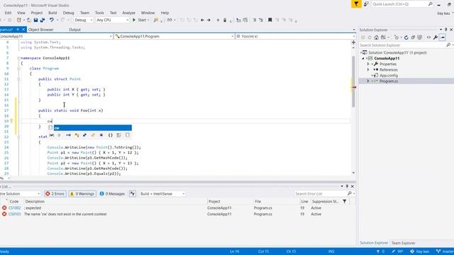The height and width of the screenshot is (255, 454).
Task: Click the feedback icon beside Quick Launch
Action: [x=366, y=4]
